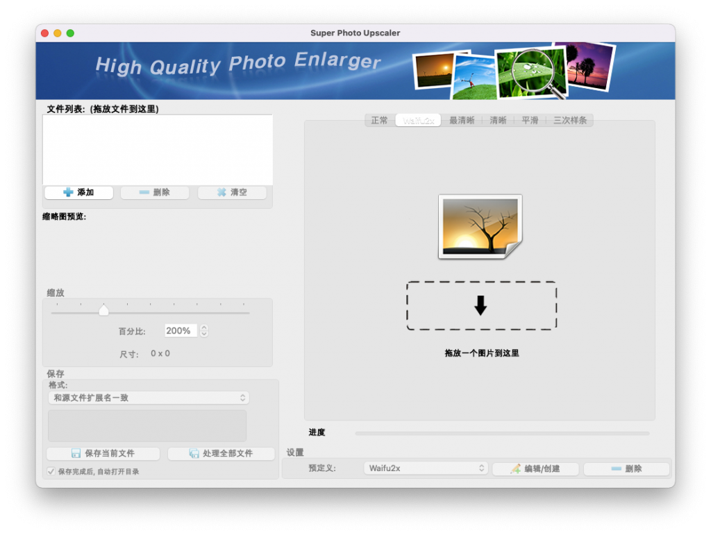Image resolution: width=711 pixels, height=535 pixels.
Task: Select the Waifu2x tab
Action: (418, 121)
